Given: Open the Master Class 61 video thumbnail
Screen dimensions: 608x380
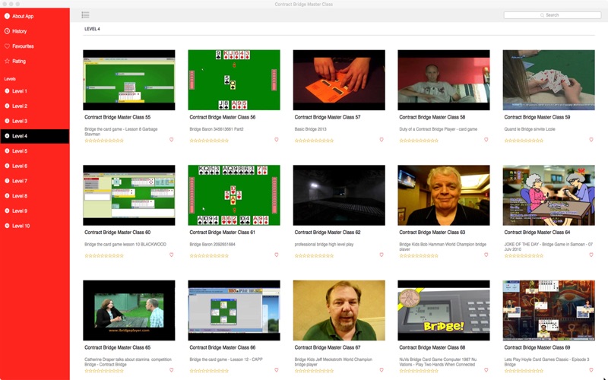Looking at the screenshot, I should [234, 195].
